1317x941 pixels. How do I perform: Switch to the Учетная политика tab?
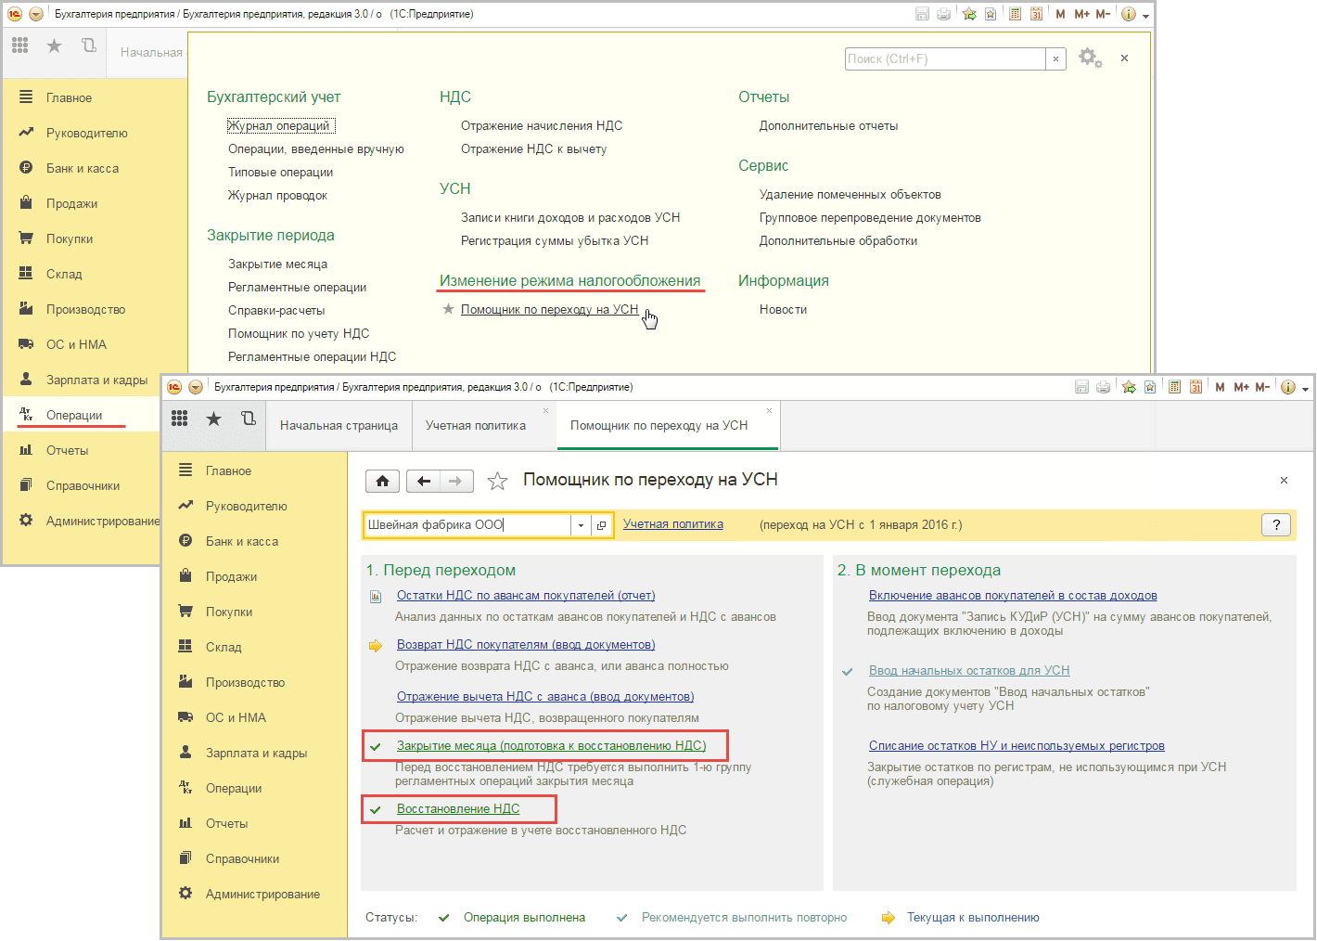coord(475,426)
